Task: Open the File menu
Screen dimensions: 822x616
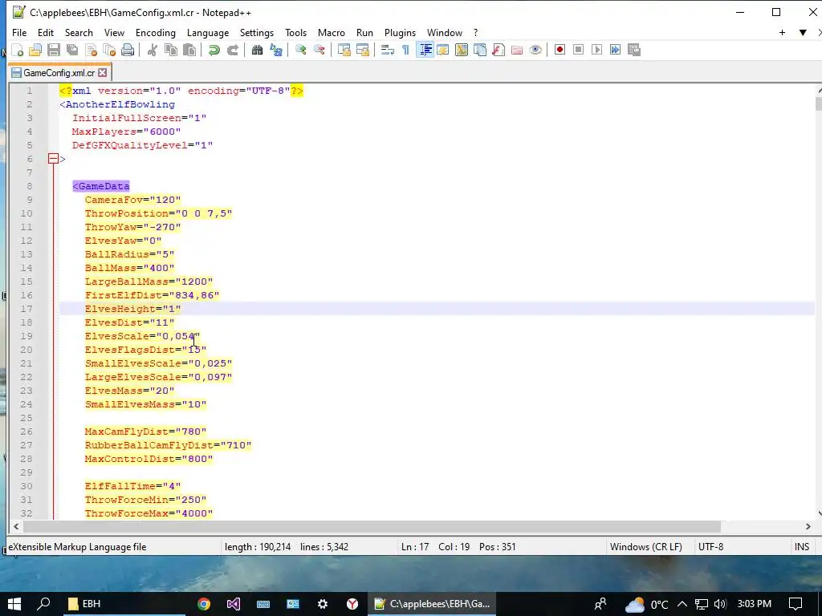Action: 19,32
